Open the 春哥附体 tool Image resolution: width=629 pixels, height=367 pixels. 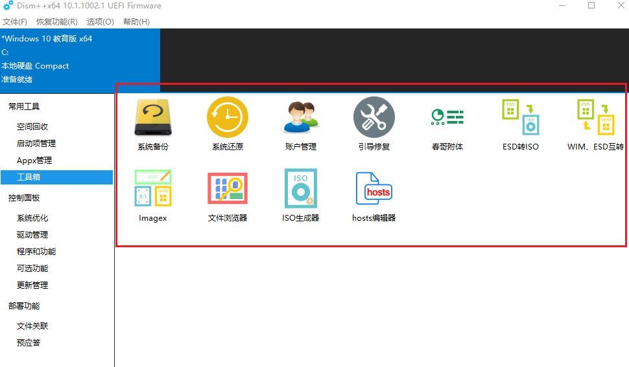pos(447,128)
